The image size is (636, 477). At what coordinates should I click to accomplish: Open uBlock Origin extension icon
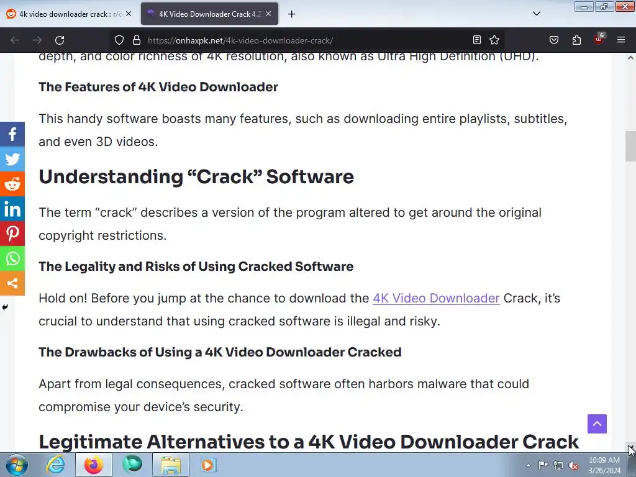pos(599,39)
